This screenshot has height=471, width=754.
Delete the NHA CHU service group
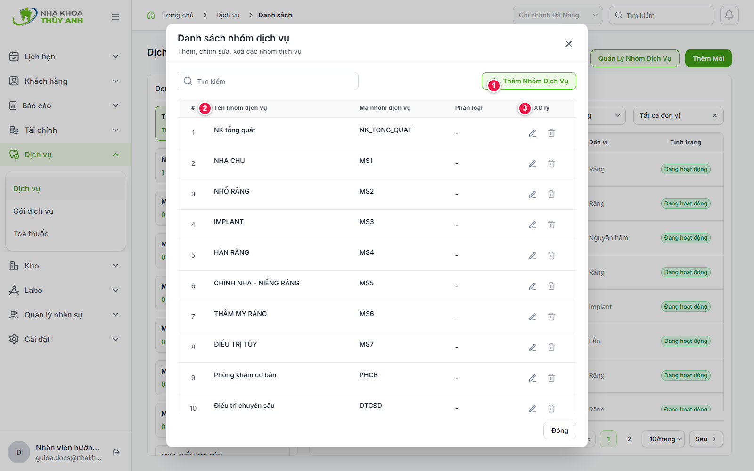[551, 163]
